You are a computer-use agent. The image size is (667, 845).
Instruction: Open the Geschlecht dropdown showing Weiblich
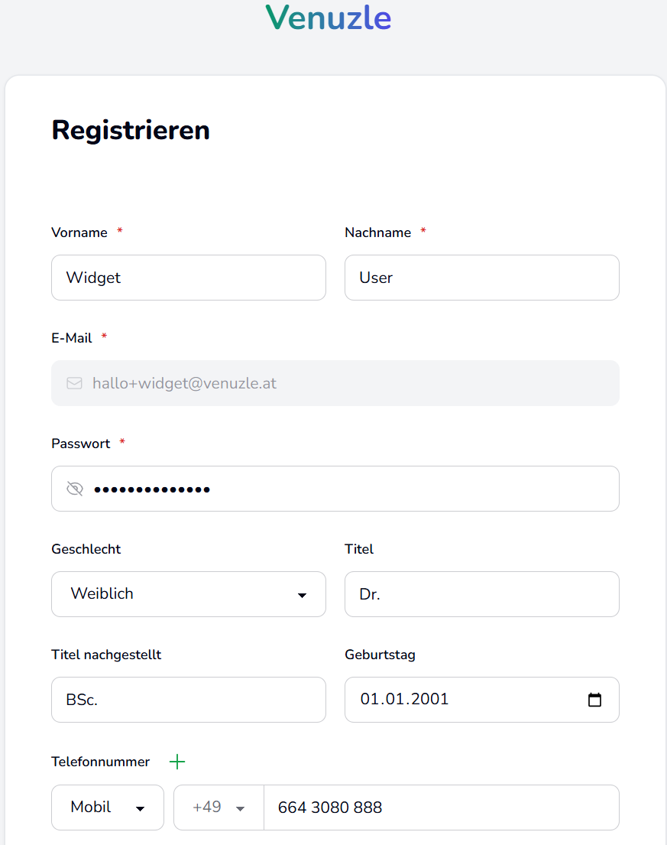coord(188,594)
